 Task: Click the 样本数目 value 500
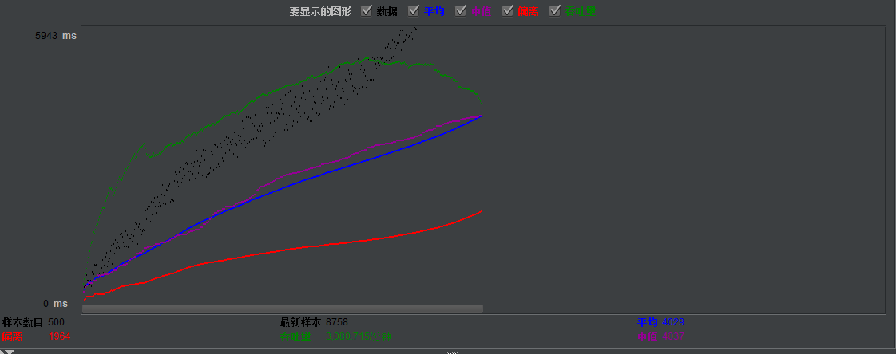point(56,322)
